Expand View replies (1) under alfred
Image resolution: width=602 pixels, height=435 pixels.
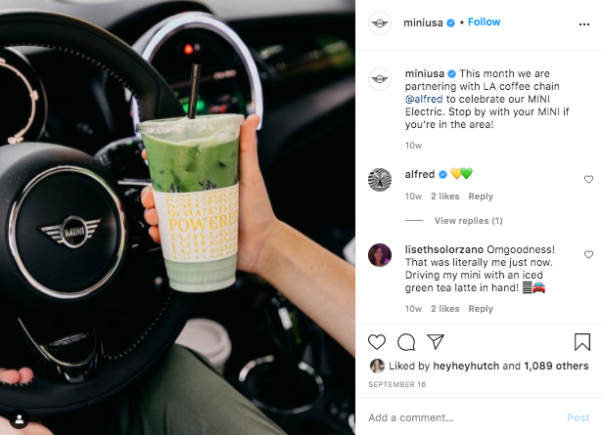469,221
